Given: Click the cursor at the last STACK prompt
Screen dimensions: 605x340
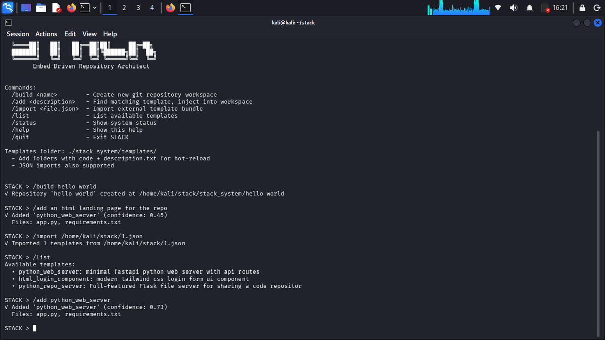Looking at the screenshot, I should (34, 328).
